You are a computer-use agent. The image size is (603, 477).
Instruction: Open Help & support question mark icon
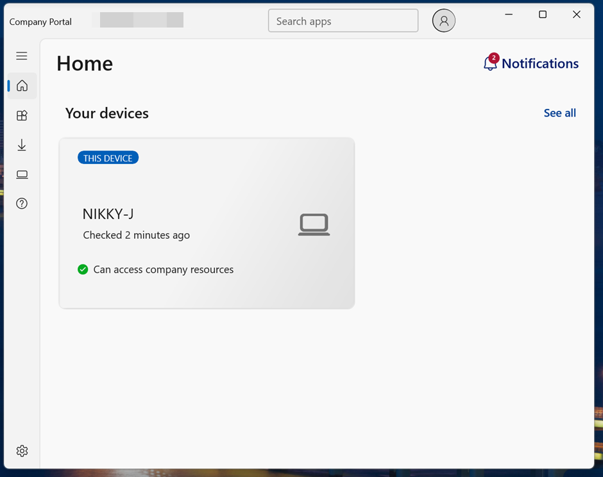[22, 204]
